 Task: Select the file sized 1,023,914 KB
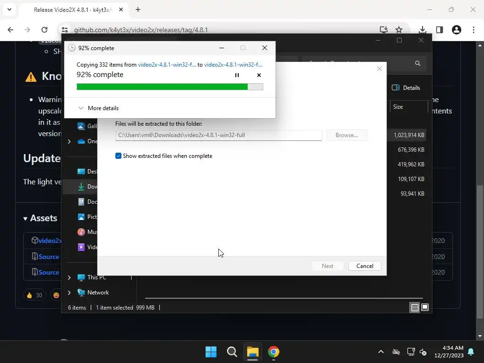409,135
